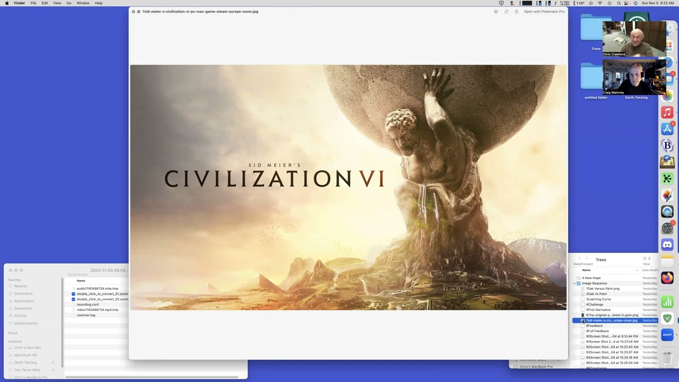This screenshot has width=679, height=382.
Task: Open Discord in the Dock
Action: (x=667, y=245)
